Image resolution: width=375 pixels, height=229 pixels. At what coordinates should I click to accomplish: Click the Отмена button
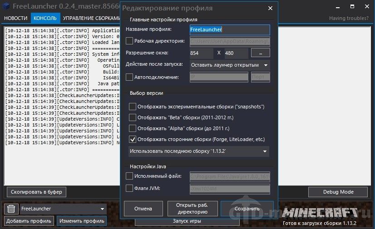coord(143,209)
